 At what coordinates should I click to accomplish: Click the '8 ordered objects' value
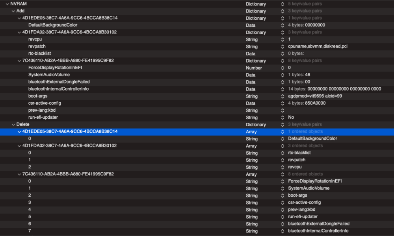coord(305,174)
